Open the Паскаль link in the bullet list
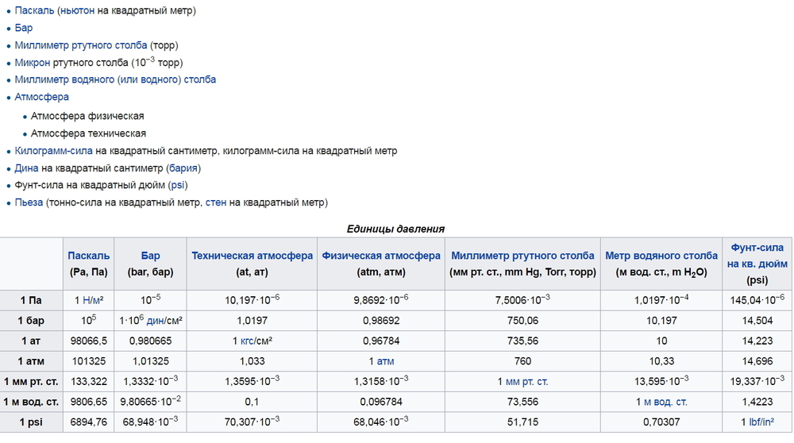794x443 pixels. 35,10
